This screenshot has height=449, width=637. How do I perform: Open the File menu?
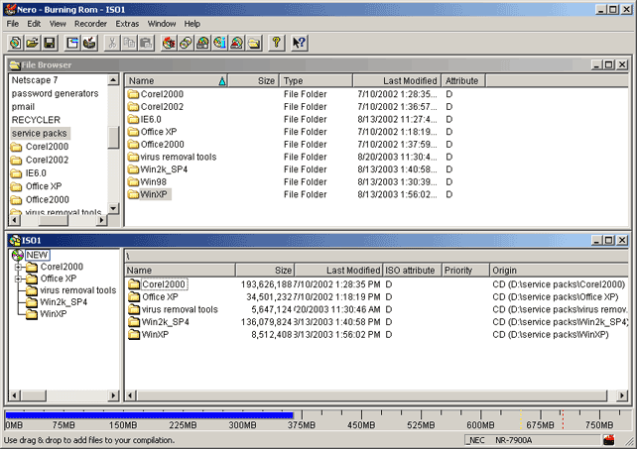pyautogui.click(x=13, y=24)
